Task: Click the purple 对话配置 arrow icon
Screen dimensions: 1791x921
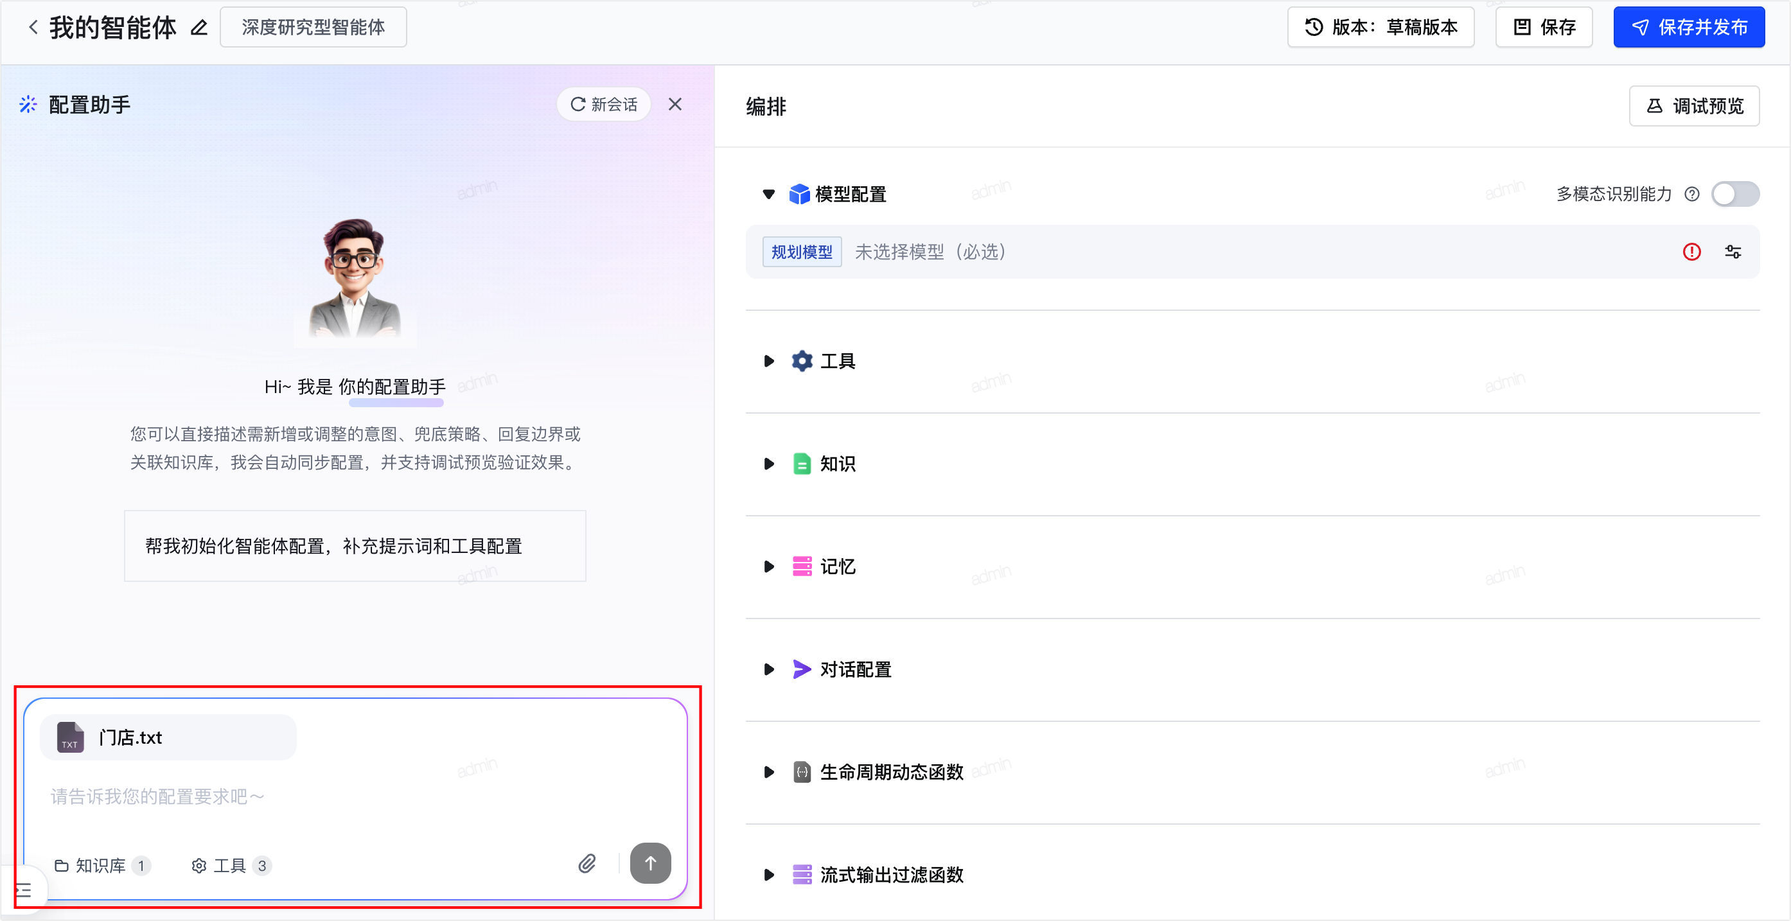Action: coord(802,669)
